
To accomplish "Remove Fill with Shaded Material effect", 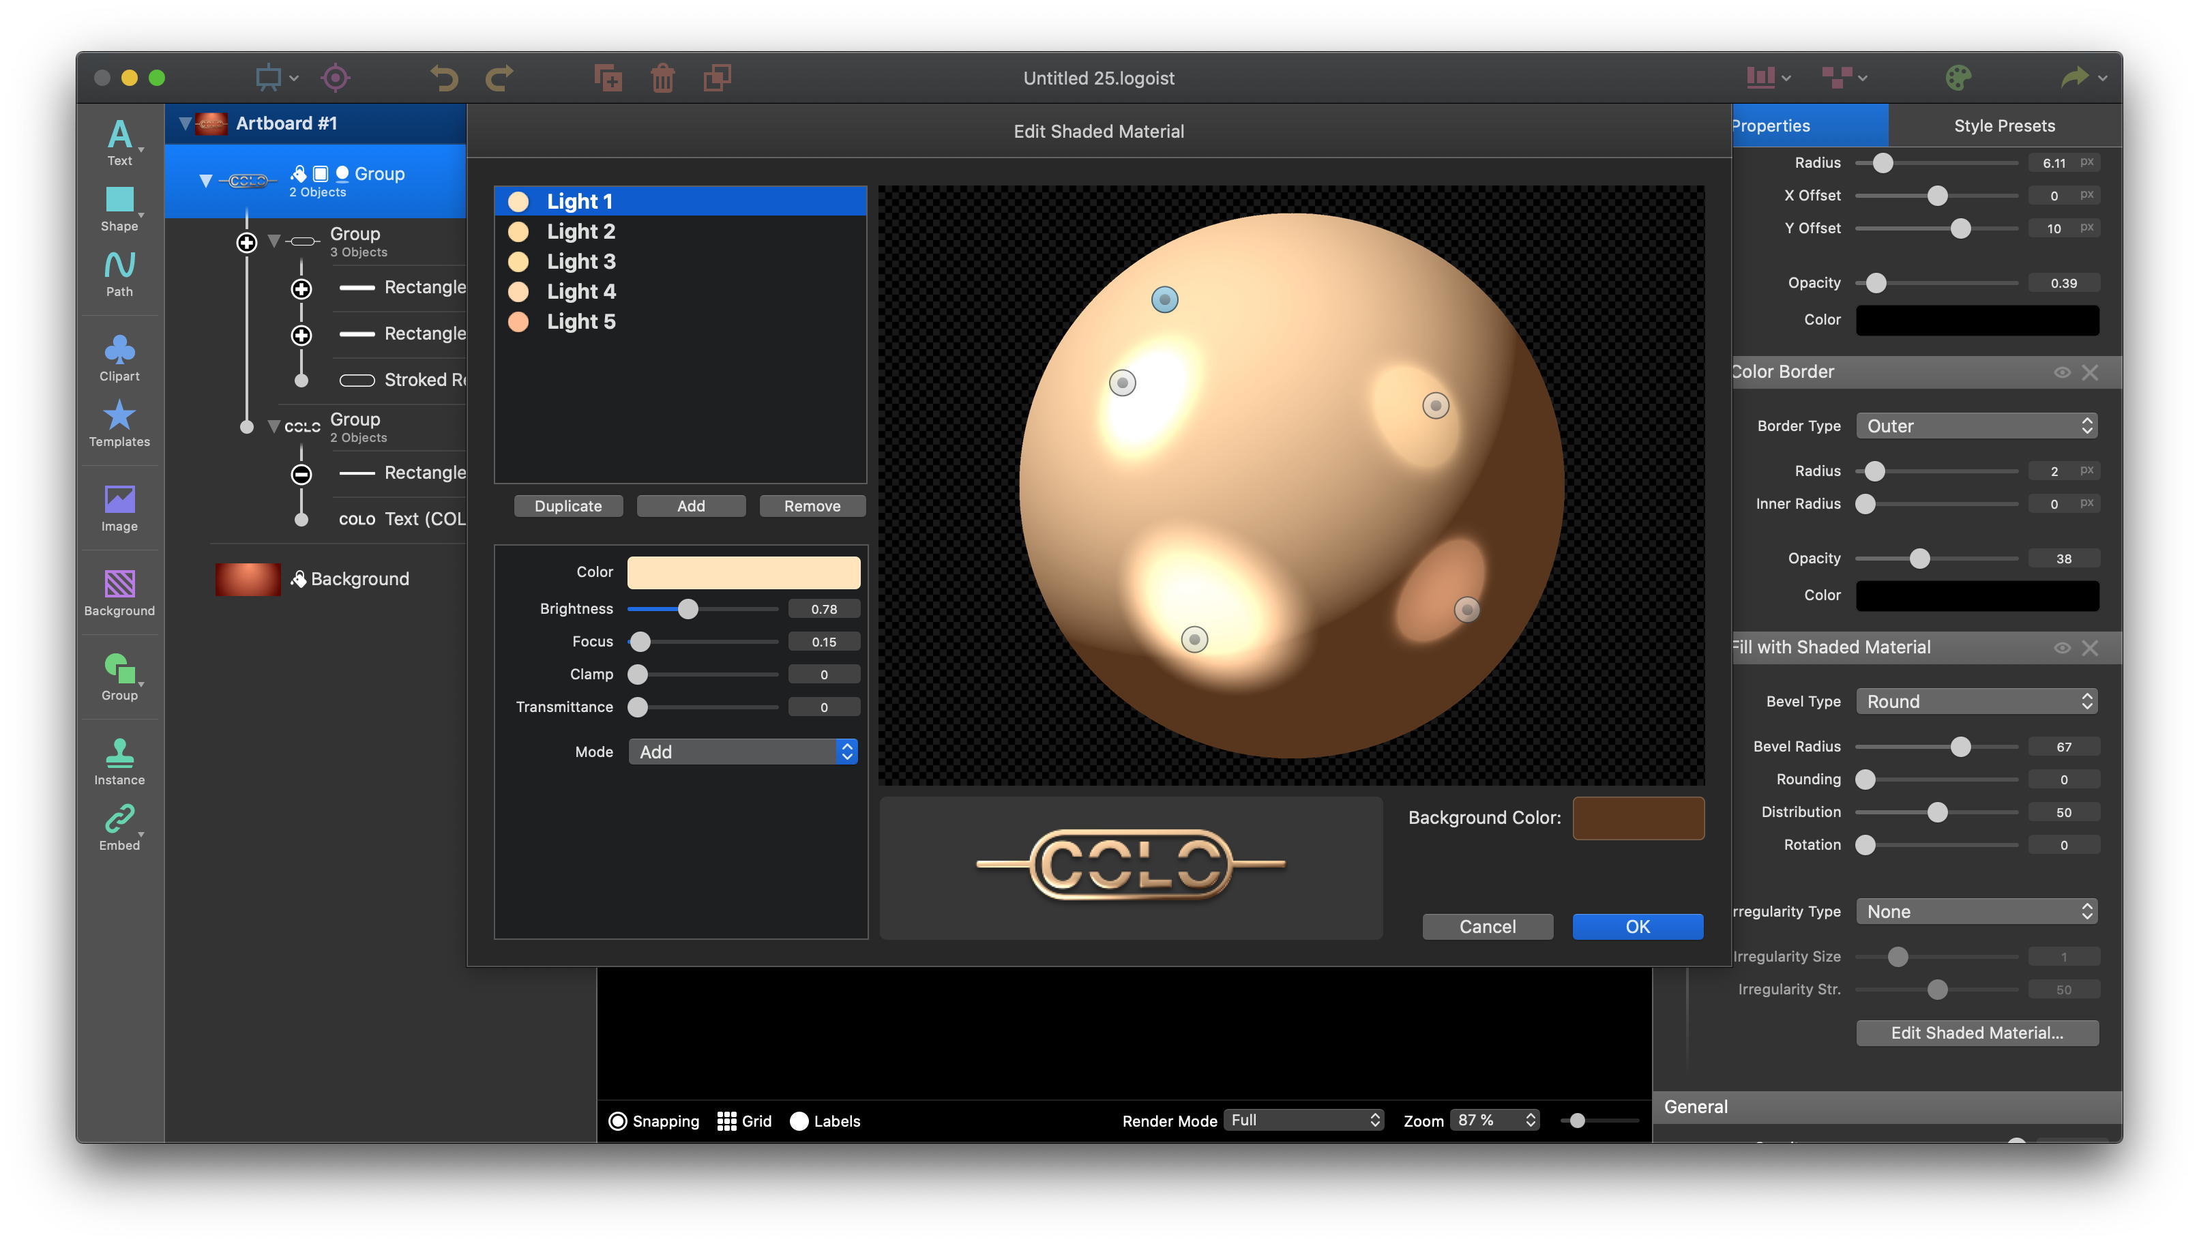I will [x=2091, y=649].
